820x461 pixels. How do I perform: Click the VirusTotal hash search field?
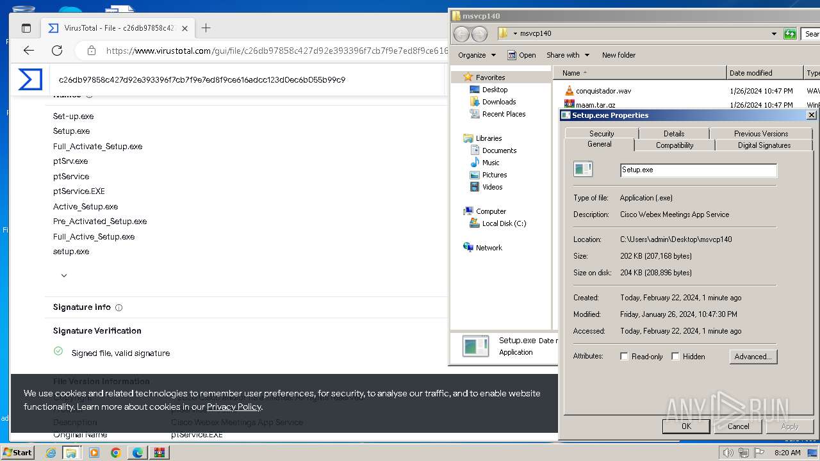click(x=247, y=80)
